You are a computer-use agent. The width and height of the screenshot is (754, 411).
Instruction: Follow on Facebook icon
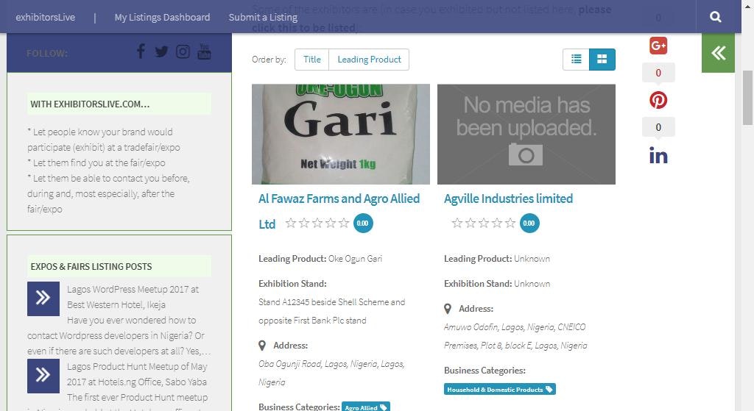pyautogui.click(x=141, y=51)
